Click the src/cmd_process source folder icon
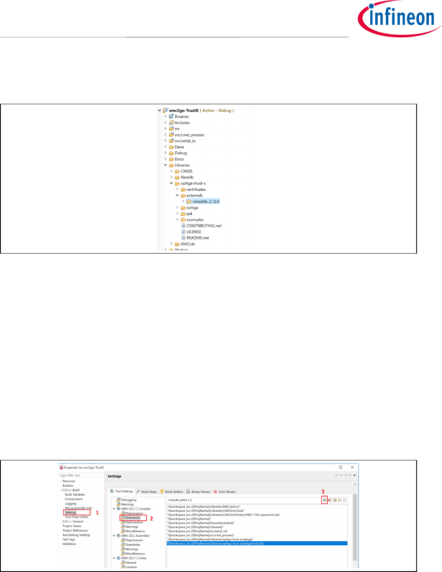 (171, 135)
